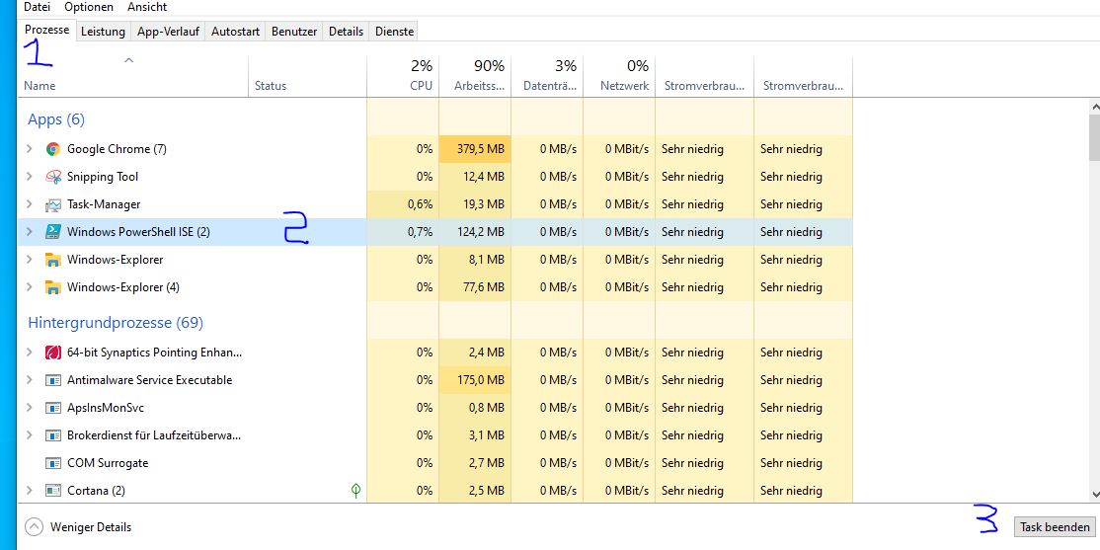Sort by the CPU column header
Viewport: 1100px width, 550px height.
pos(403,76)
